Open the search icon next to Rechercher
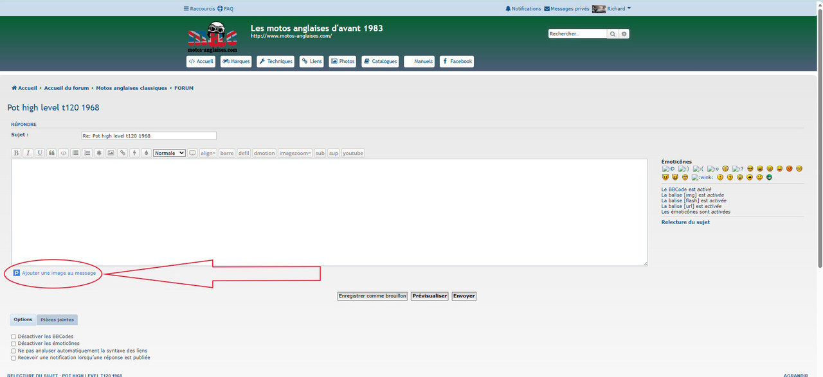The image size is (823, 377). click(613, 34)
